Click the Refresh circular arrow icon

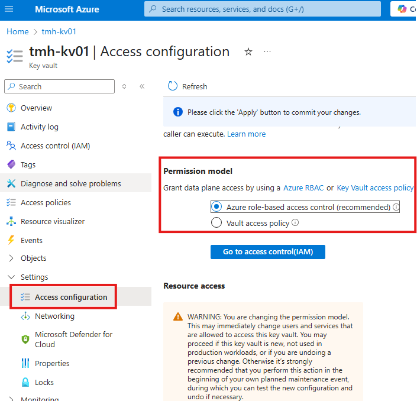pyautogui.click(x=172, y=86)
